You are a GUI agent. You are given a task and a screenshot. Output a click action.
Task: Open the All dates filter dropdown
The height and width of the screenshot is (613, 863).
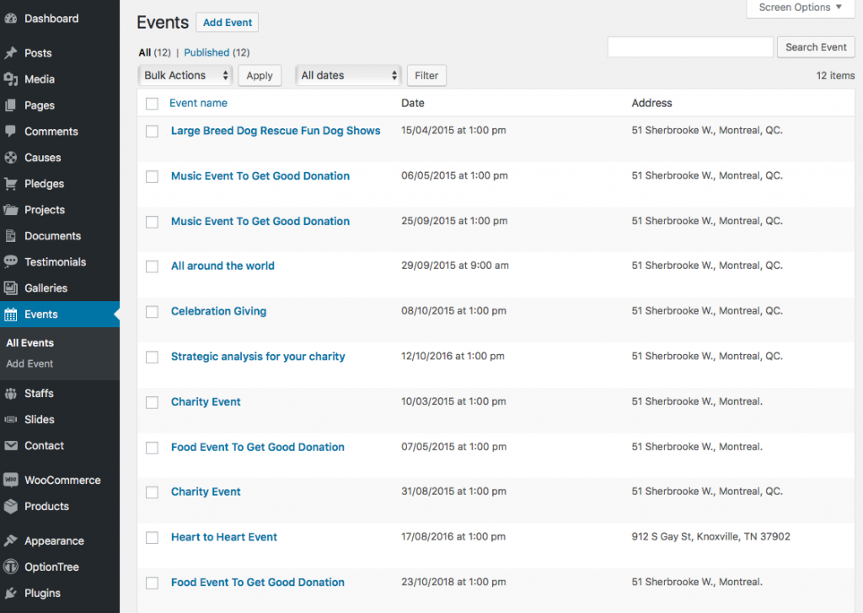(x=347, y=75)
